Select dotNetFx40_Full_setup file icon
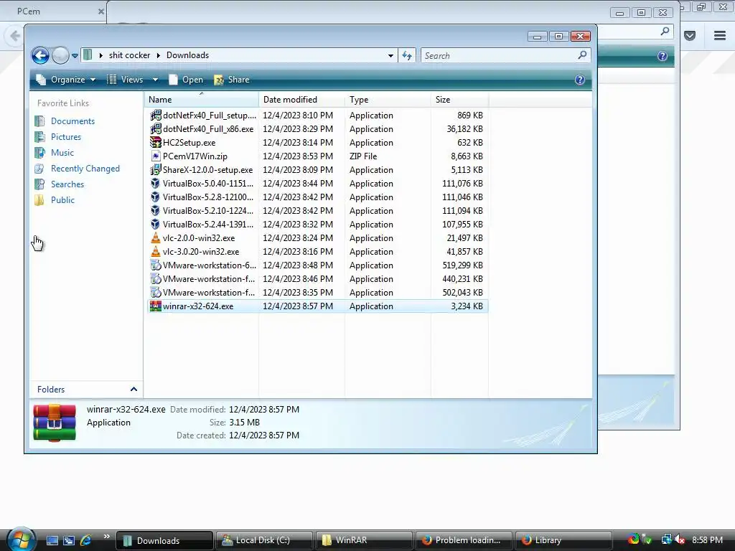This screenshot has width=735, height=551. coord(156,116)
